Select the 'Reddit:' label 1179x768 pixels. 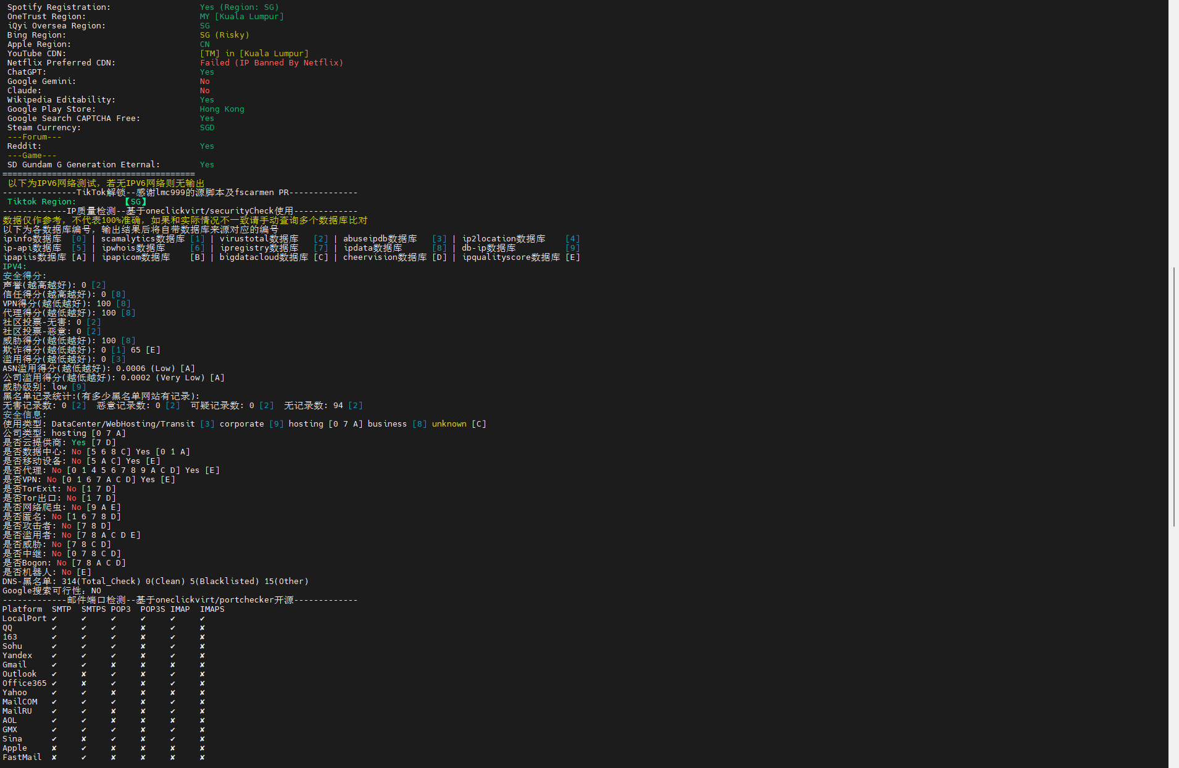click(x=24, y=146)
